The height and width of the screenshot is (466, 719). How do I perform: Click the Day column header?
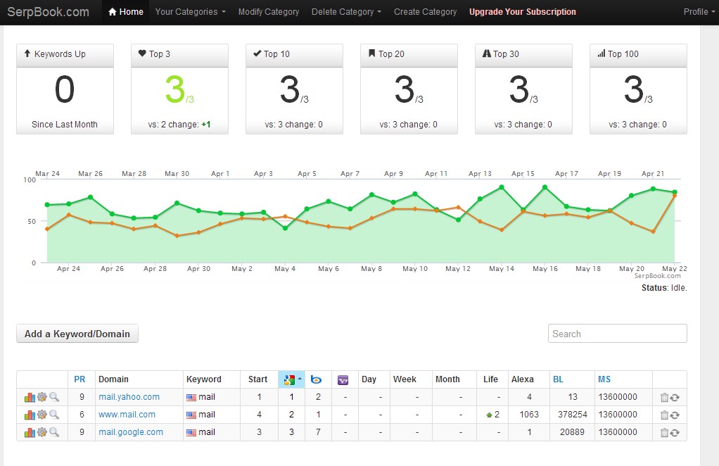coord(369,379)
